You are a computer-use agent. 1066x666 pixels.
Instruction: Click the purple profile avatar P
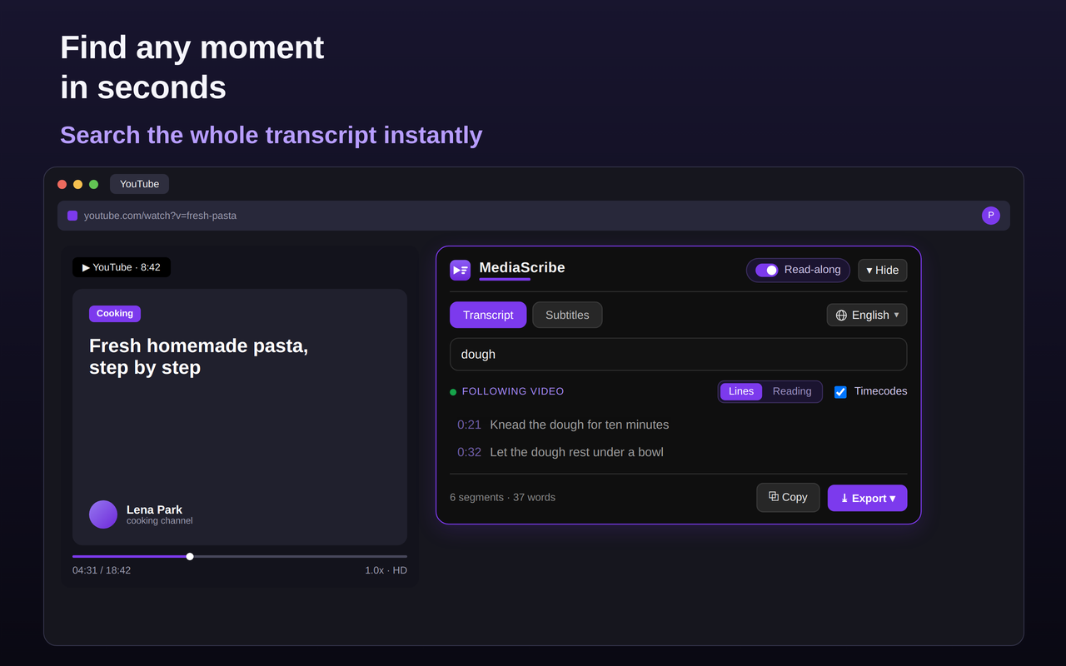pos(991,216)
